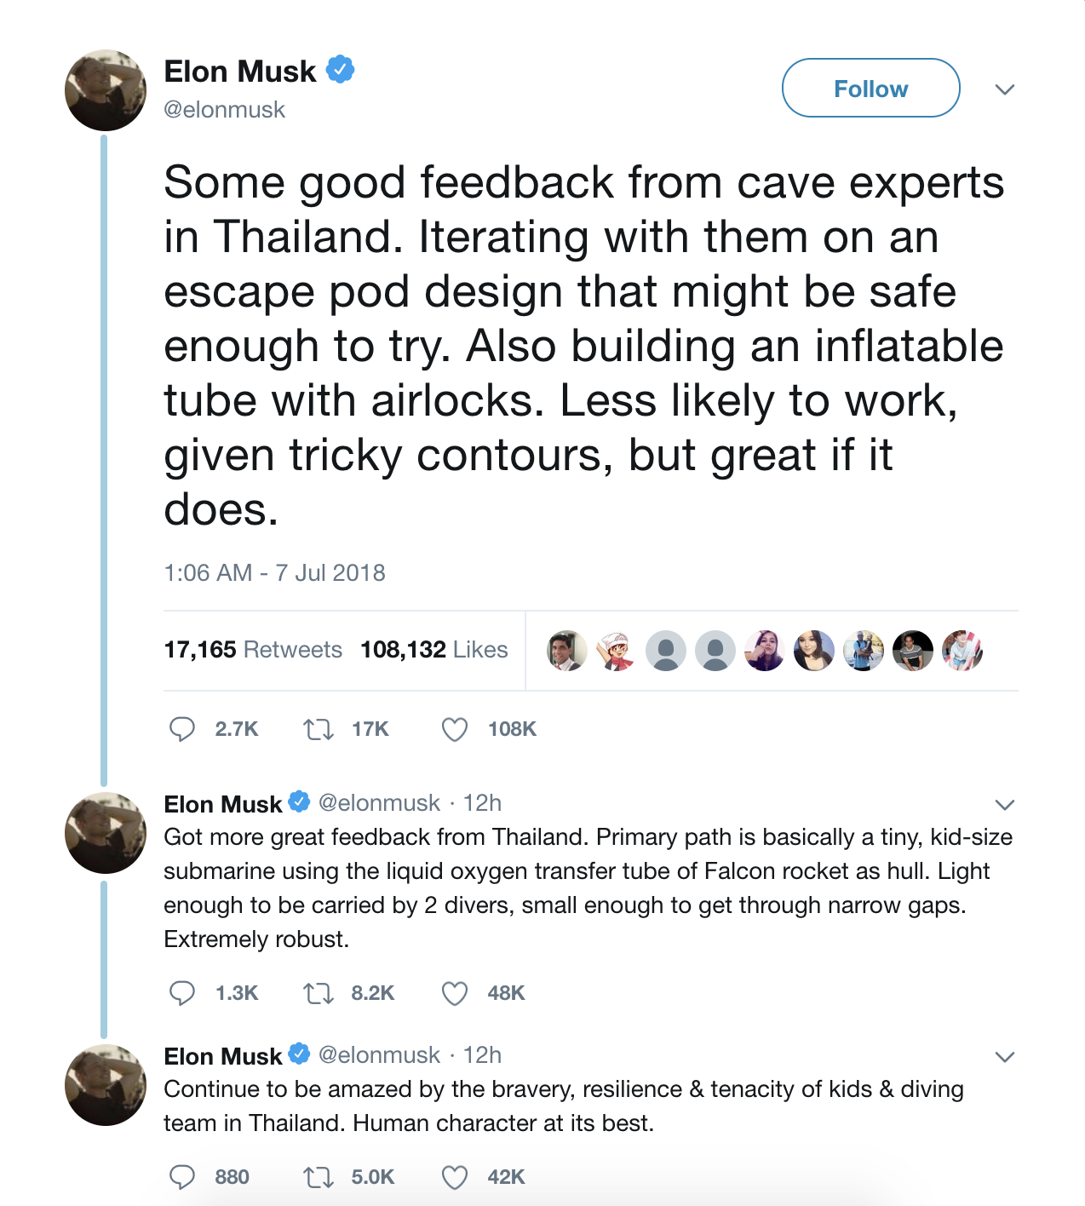Retweet the main tweet showing 17K
The image size is (1085, 1206).
[x=319, y=729]
